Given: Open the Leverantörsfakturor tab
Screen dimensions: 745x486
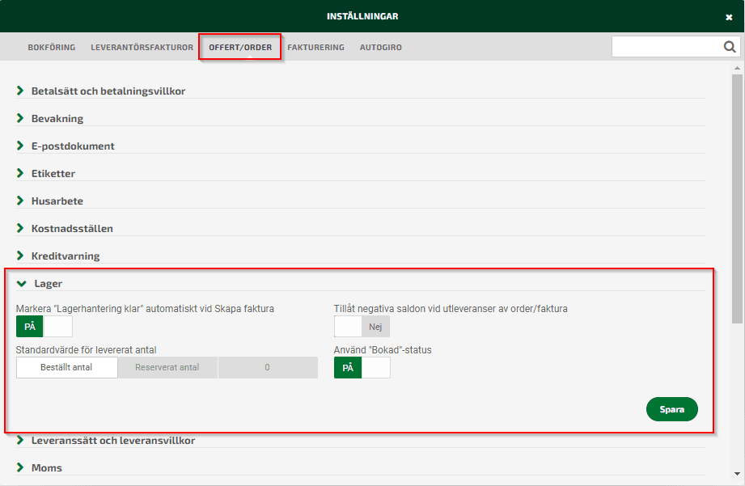Looking at the screenshot, I should (x=142, y=47).
